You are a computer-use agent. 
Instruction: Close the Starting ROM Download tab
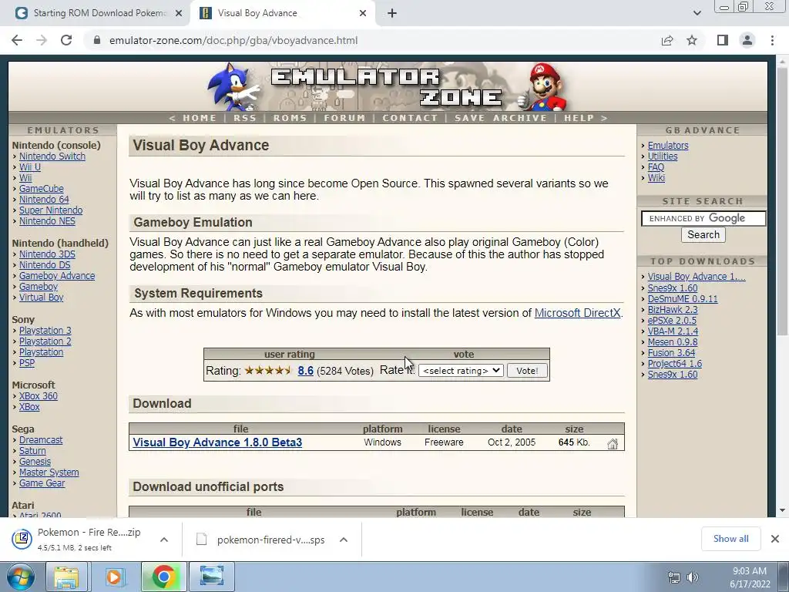coord(178,13)
